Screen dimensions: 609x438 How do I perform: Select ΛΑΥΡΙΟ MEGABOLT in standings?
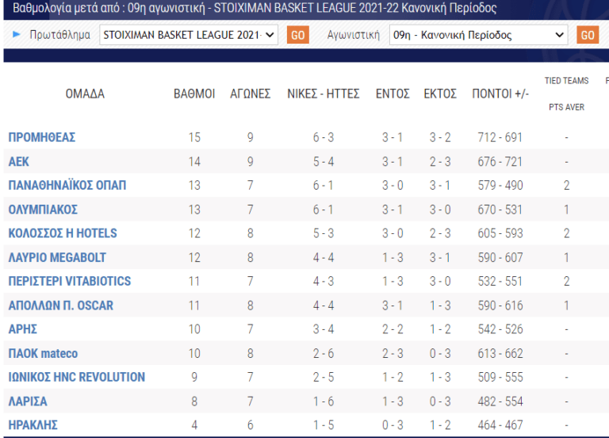point(56,257)
